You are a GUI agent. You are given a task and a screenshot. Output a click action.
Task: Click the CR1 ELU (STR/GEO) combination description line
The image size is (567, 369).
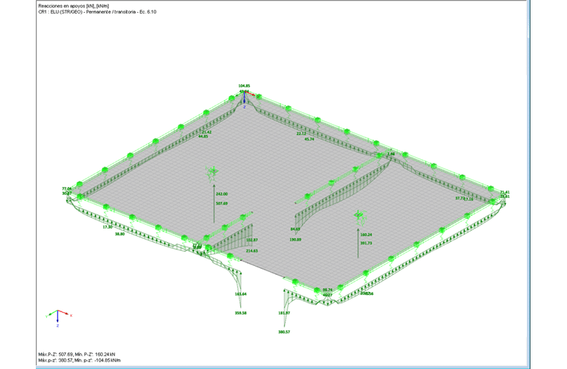click(x=97, y=12)
